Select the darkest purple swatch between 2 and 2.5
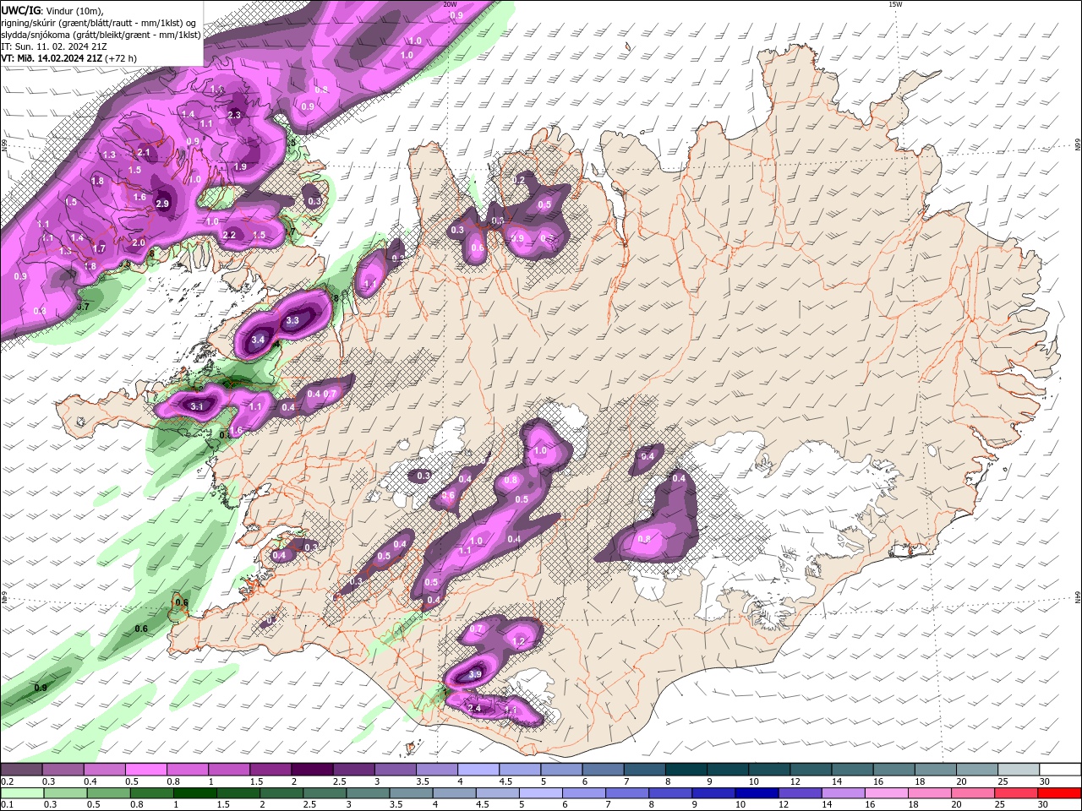Image resolution: width=1082 pixels, height=811 pixels. (311, 769)
